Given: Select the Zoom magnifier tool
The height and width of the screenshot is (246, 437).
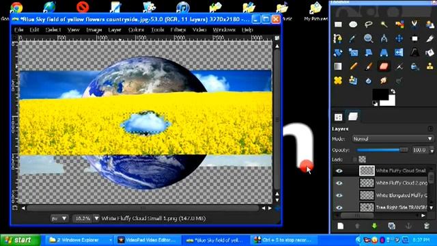Looking at the screenshot, I should [369, 38].
